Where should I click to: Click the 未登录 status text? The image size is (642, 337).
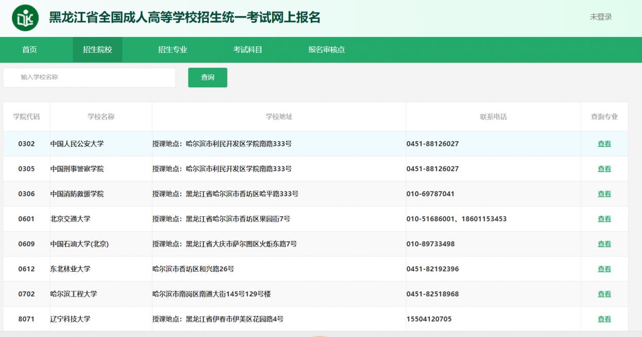point(601,17)
